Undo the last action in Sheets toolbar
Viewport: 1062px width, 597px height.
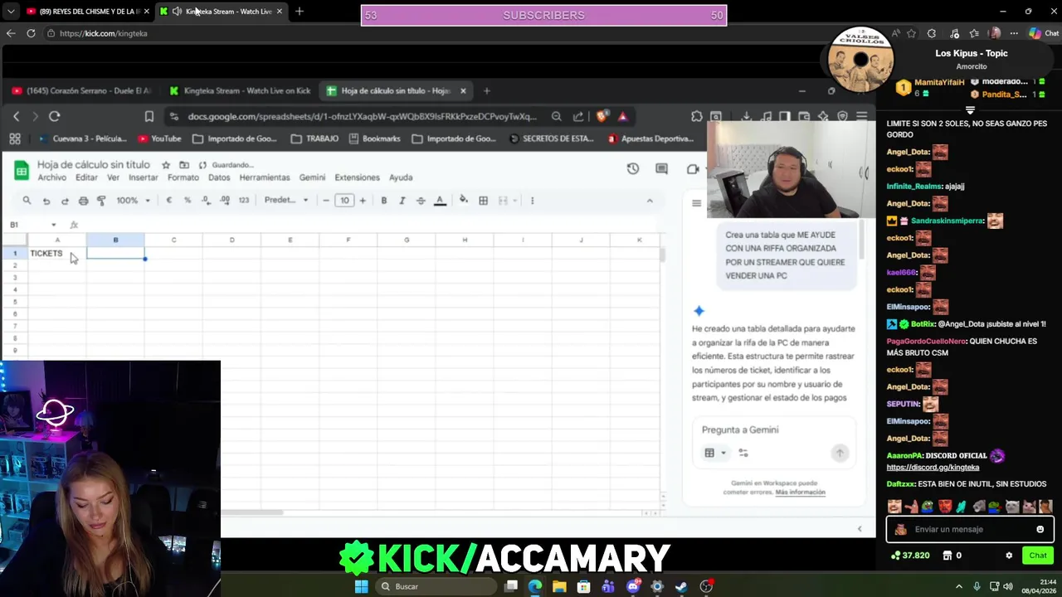[46, 201]
